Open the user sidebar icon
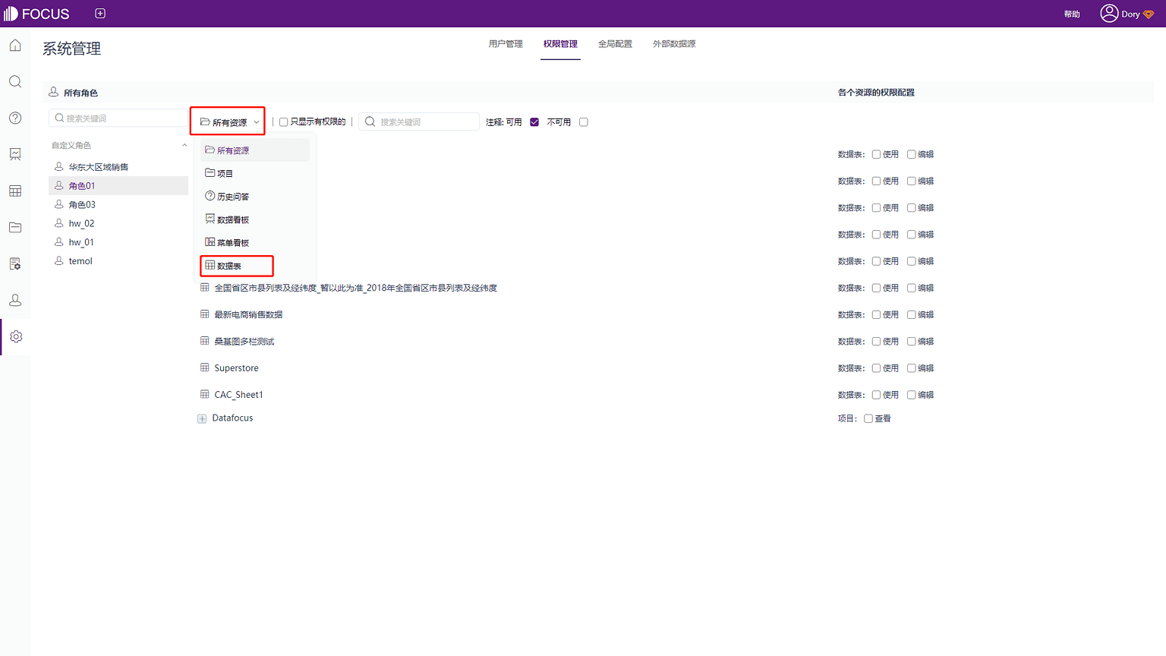The image size is (1166, 656). point(15,300)
